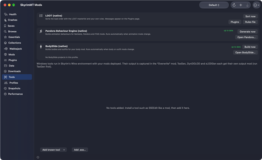Click the small history icon at the bottom left
Image resolution: width=262 pixels, height=160 pixels.
(38, 157)
